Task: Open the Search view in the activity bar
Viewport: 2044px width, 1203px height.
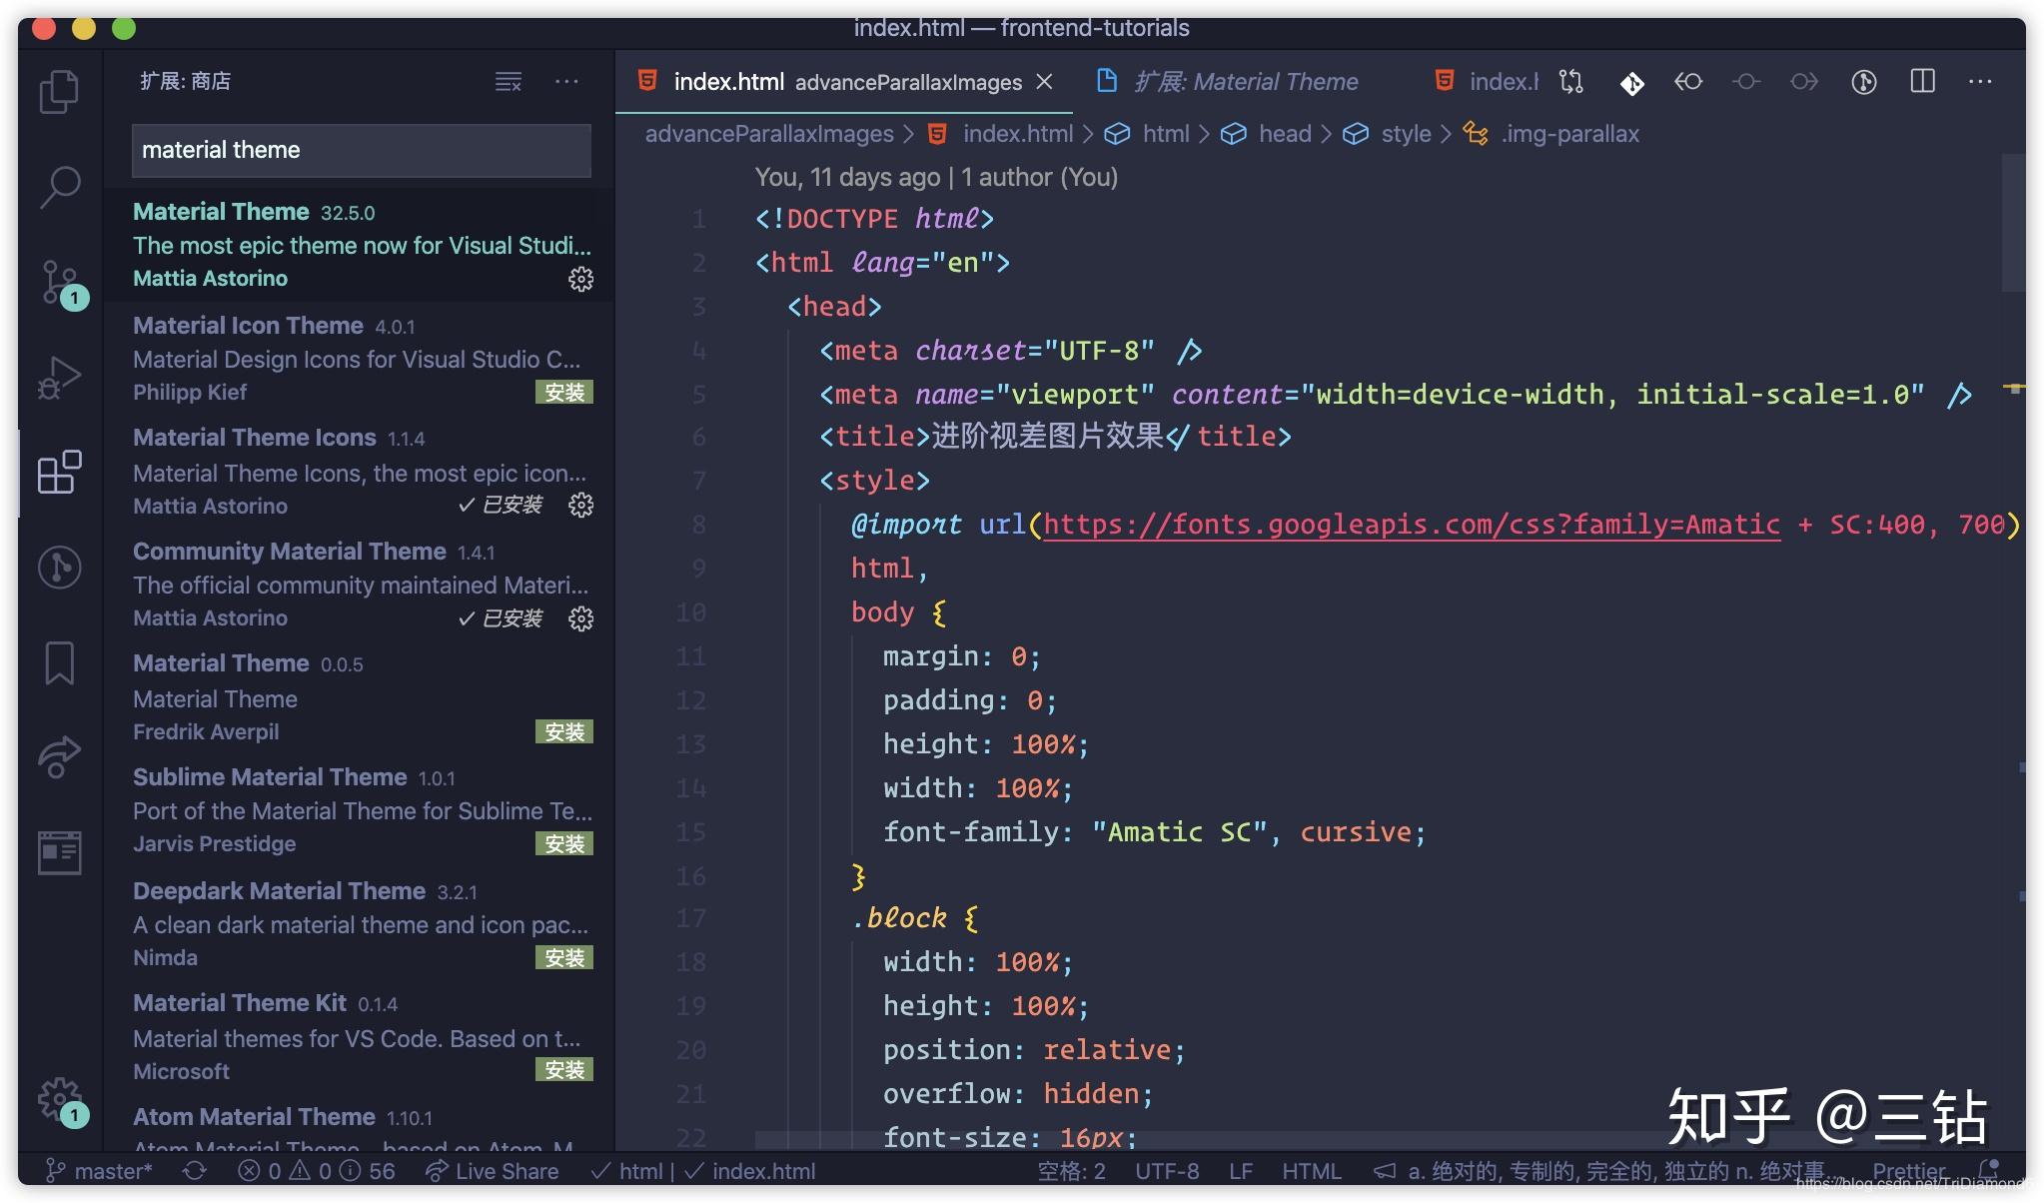Action: click(60, 185)
